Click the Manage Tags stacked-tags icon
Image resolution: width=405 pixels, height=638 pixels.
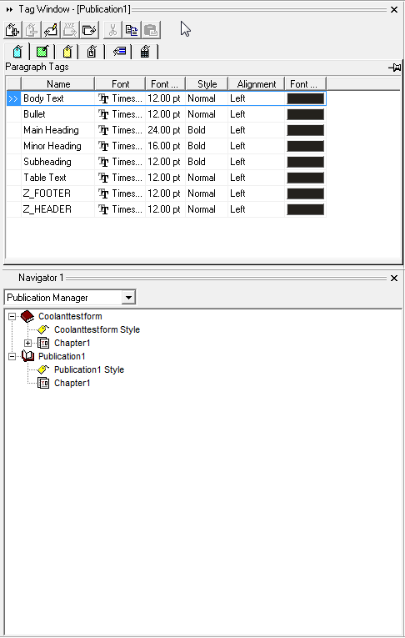click(x=89, y=30)
